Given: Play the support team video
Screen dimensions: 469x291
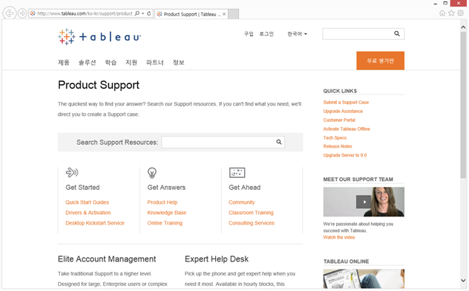Looking at the screenshot, I should tap(364, 202).
